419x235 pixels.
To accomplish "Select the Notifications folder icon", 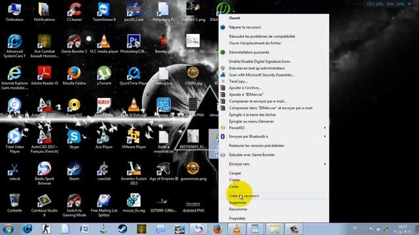I will point(45,12).
